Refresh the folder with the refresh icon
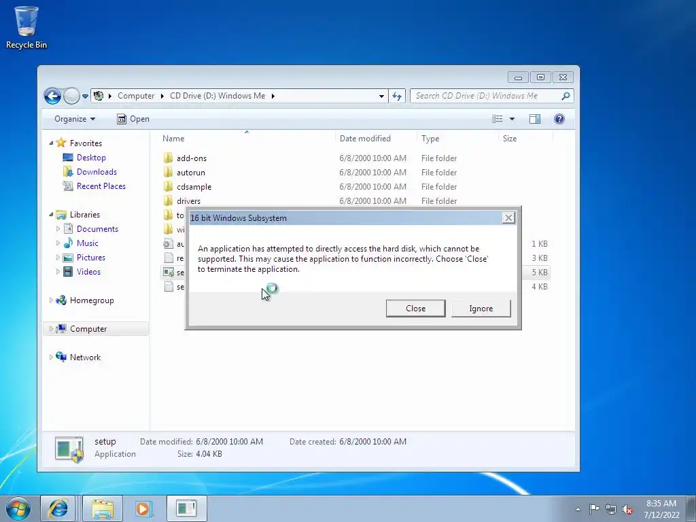 coord(397,96)
